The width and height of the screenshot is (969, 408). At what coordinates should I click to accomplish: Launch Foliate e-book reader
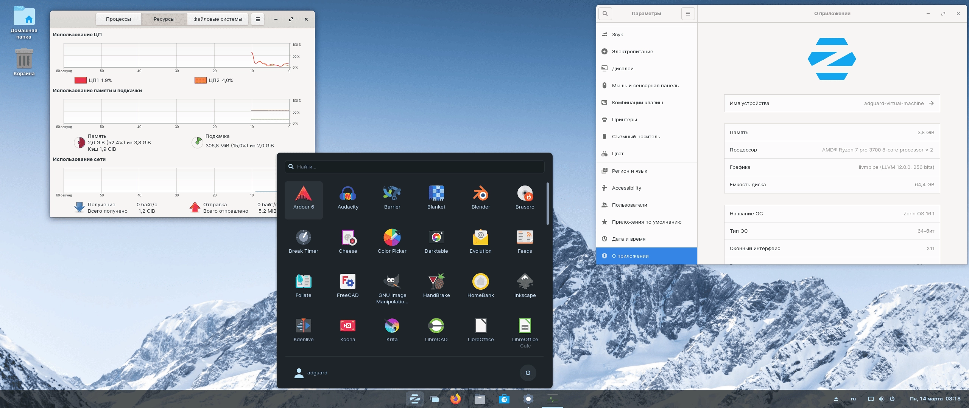[x=304, y=288]
